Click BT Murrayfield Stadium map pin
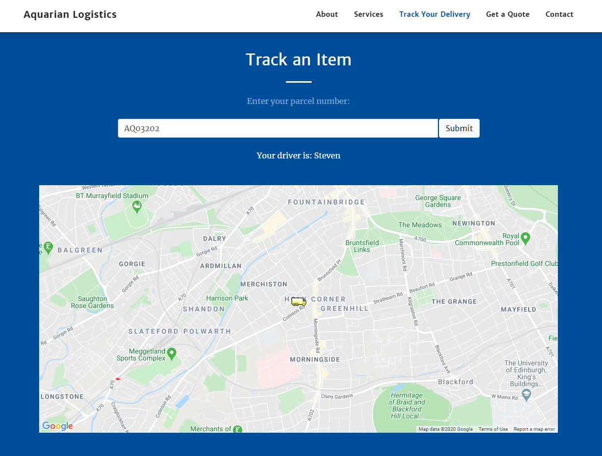Viewport: 602px width, 456px height. pos(137,207)
